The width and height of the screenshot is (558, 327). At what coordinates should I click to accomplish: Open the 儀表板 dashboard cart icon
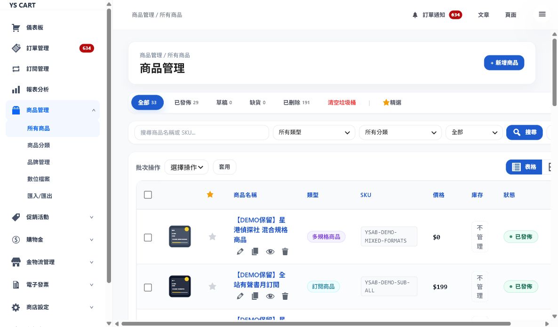pyautogui.click(x=16, y=28)
